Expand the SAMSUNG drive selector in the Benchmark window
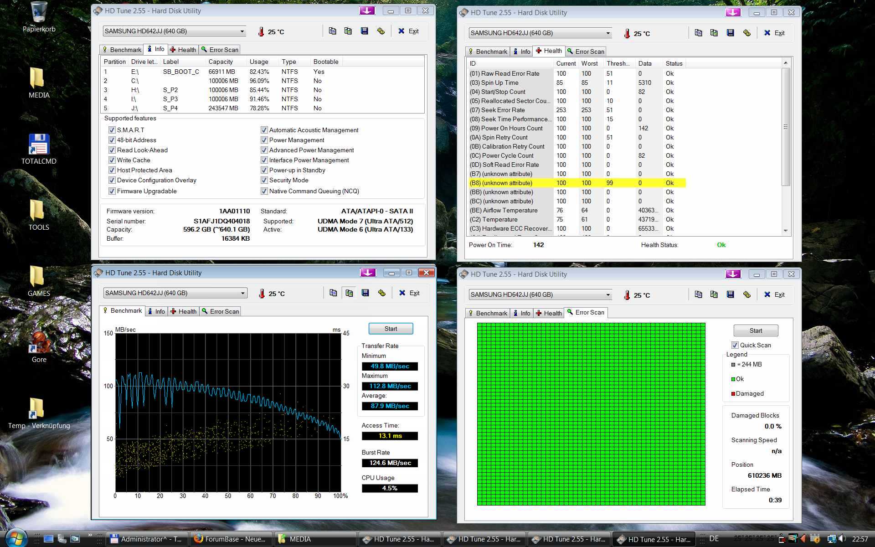 click(x=242, y=293)
